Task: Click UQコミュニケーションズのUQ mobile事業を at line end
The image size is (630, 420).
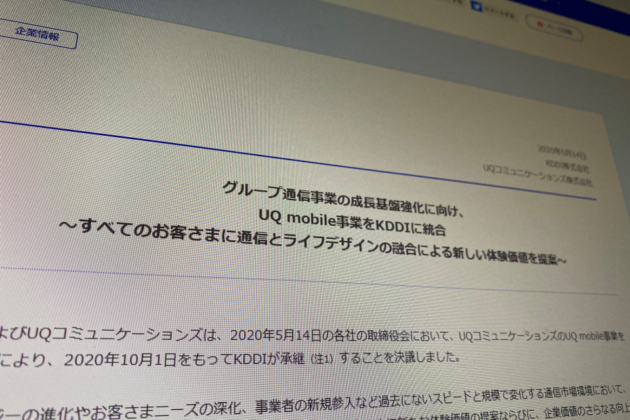Action: coord(542,335)
